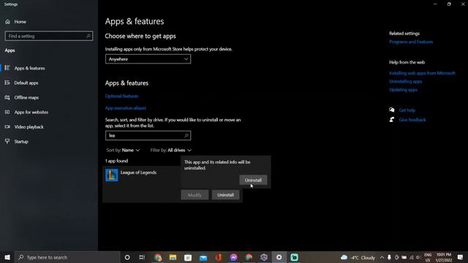Open the Windows Start menu
The width and height of the screenshot is (468, 263).
(x=7, y=257)
